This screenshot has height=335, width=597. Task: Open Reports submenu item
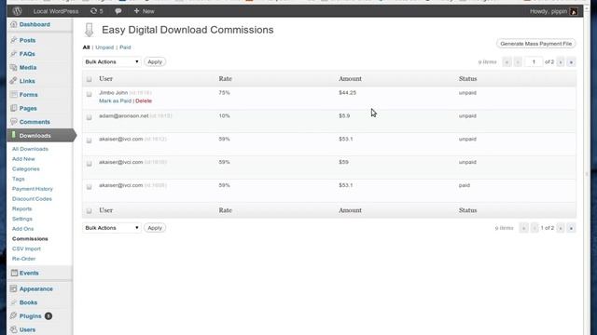tap(22, 208)
